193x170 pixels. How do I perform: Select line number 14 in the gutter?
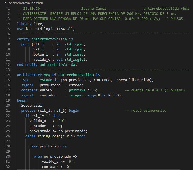[x=8, y=75]
